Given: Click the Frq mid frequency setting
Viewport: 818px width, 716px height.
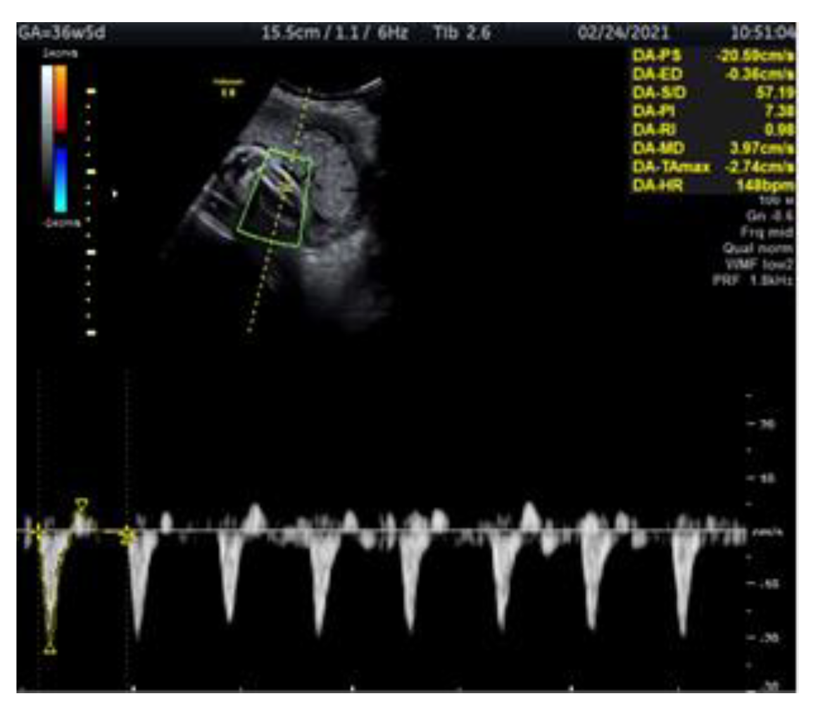Looking at the screenshot, I should click(x=767, y=232).
